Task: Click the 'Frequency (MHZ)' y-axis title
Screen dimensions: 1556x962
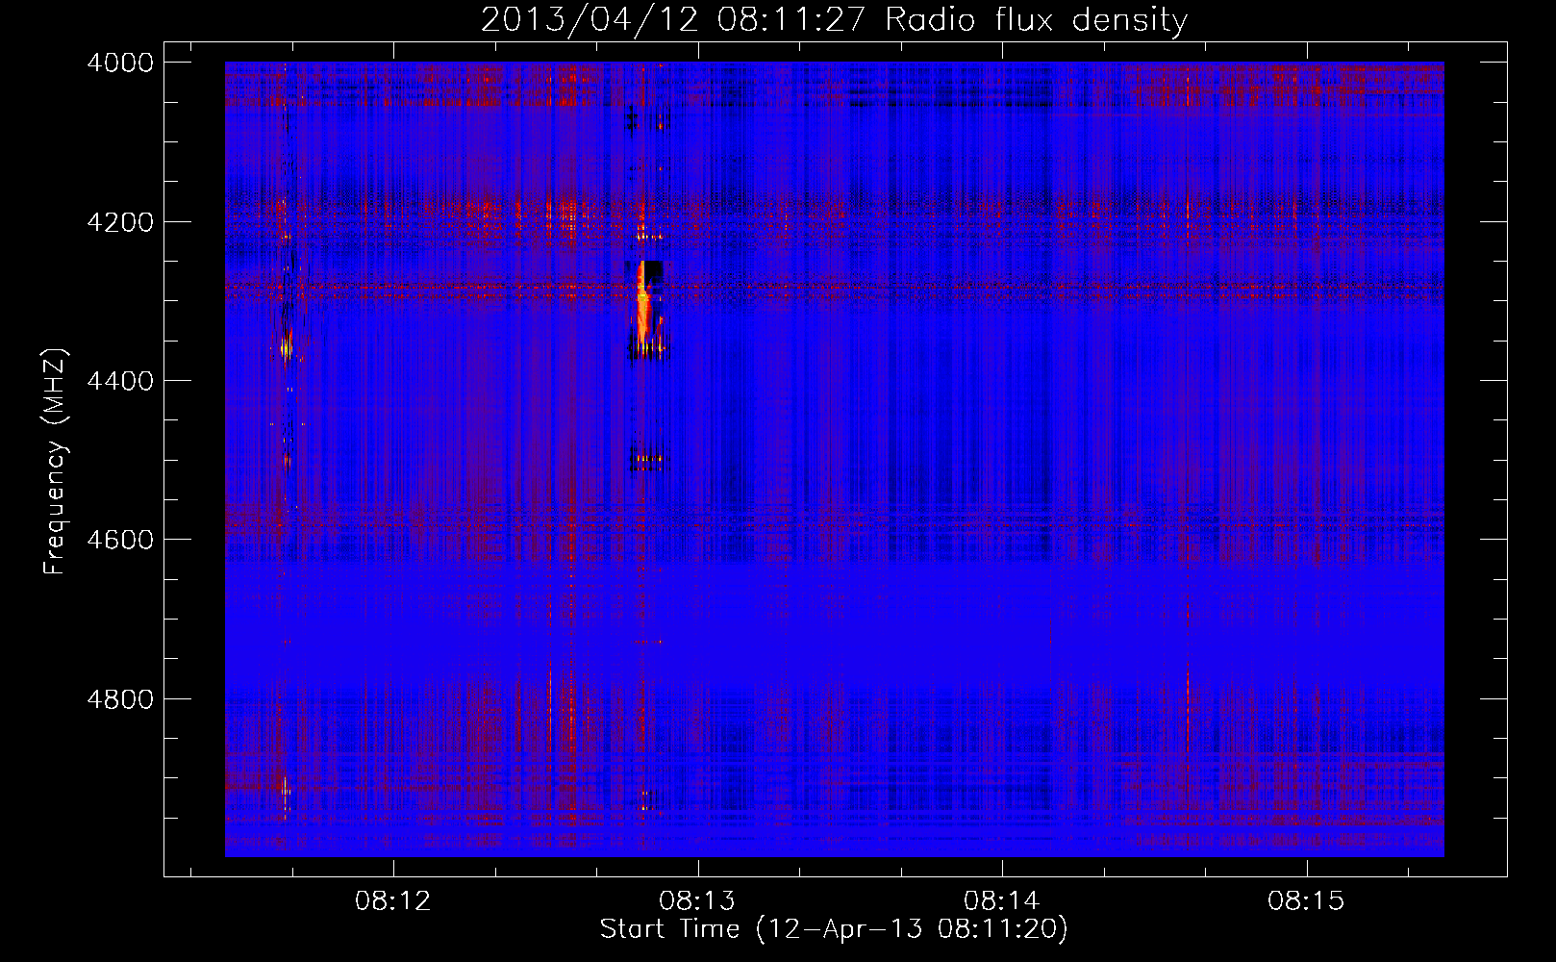Action: click(x=55, y=462)
